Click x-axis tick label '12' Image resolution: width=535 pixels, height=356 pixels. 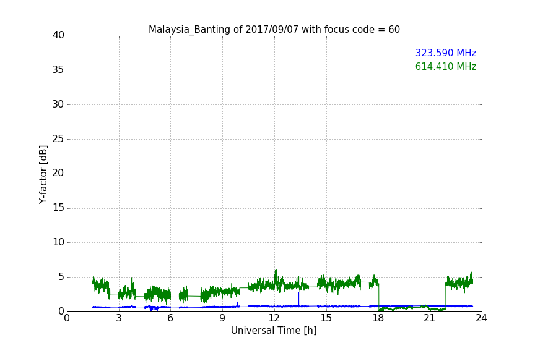click(x=274, y=318)
